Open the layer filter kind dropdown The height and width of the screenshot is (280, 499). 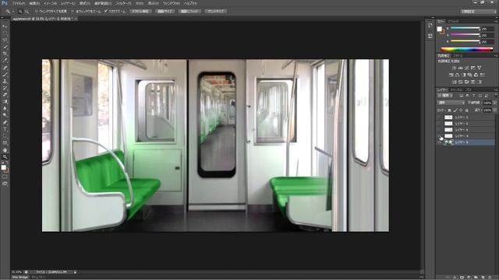pyautogui.click(x=445, y=96)
